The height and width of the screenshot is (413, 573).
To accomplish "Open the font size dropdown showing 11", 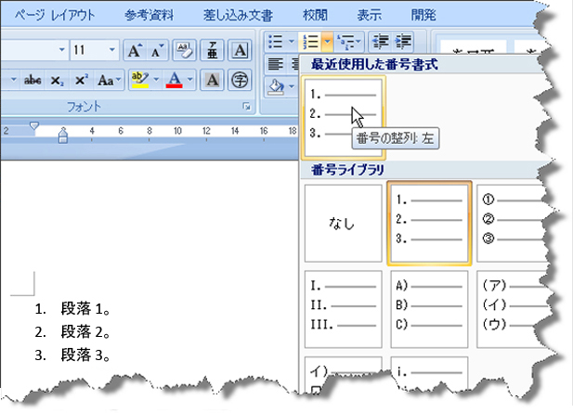I will click(x=111, y=49).
